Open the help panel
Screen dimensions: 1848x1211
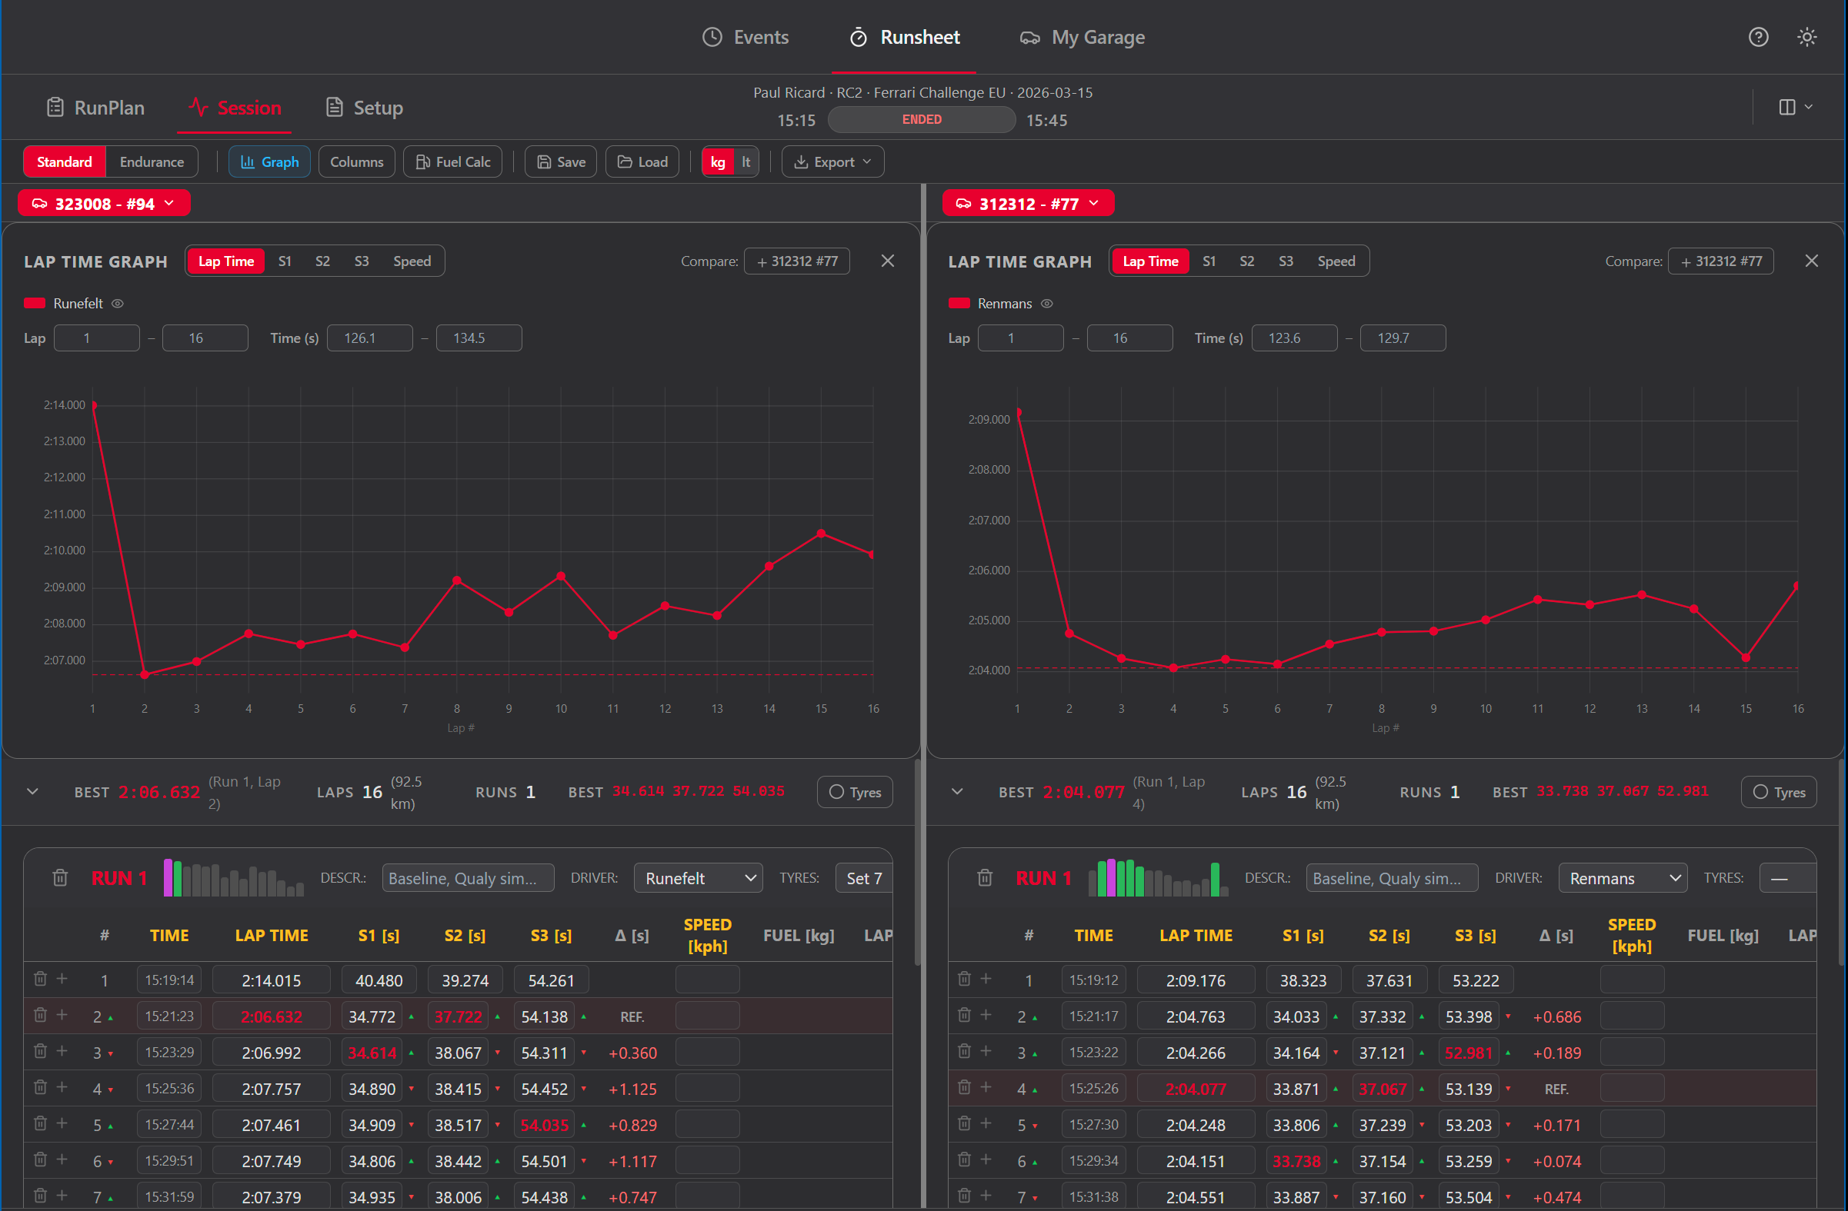1758,36
